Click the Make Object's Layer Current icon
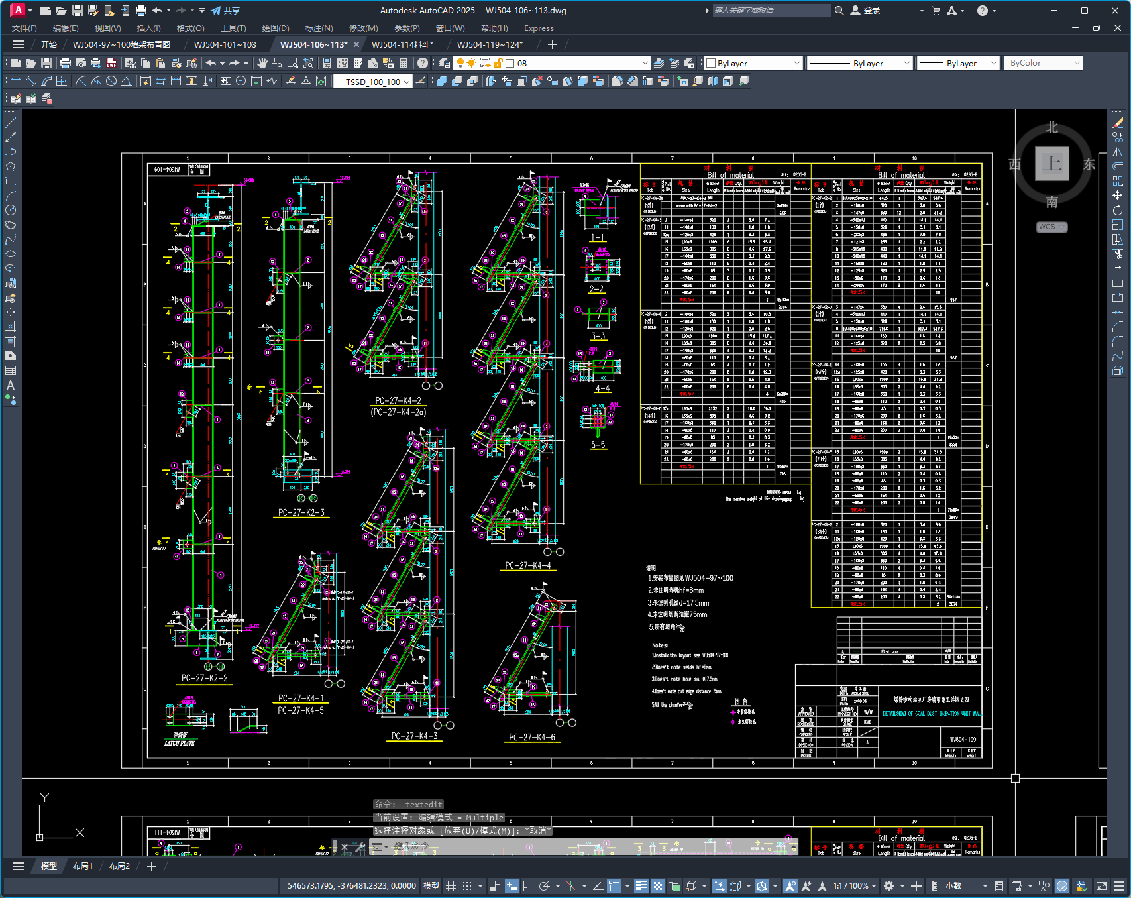Viewport: 1131px width, 898px height. pyautogui.click(x=659, y=63)
